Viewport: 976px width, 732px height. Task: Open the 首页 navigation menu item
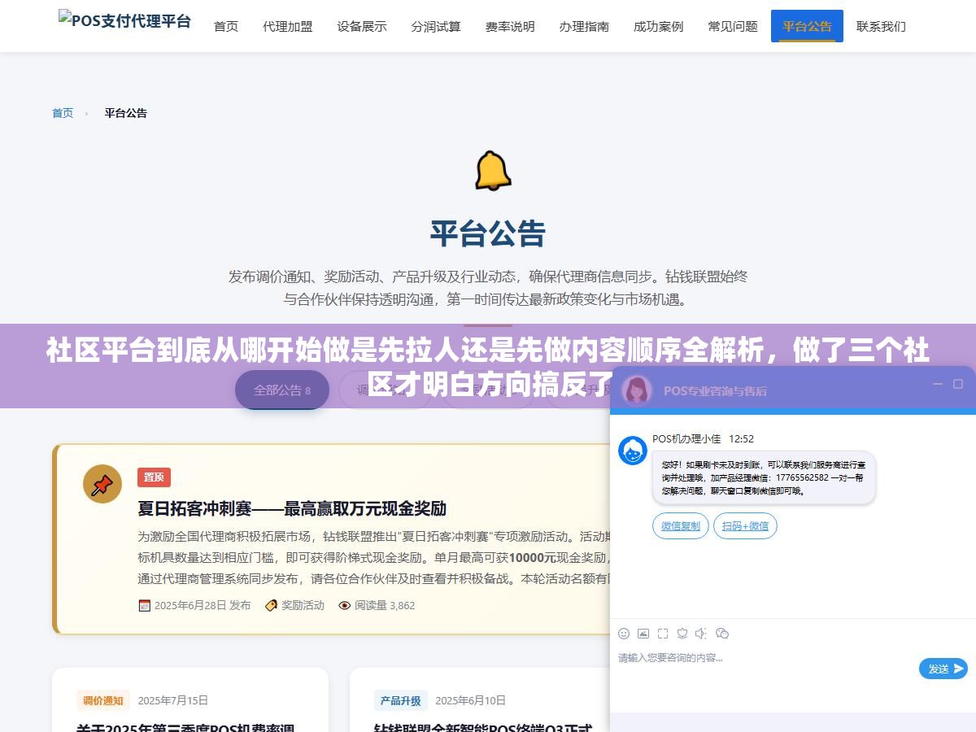point(226,26)
